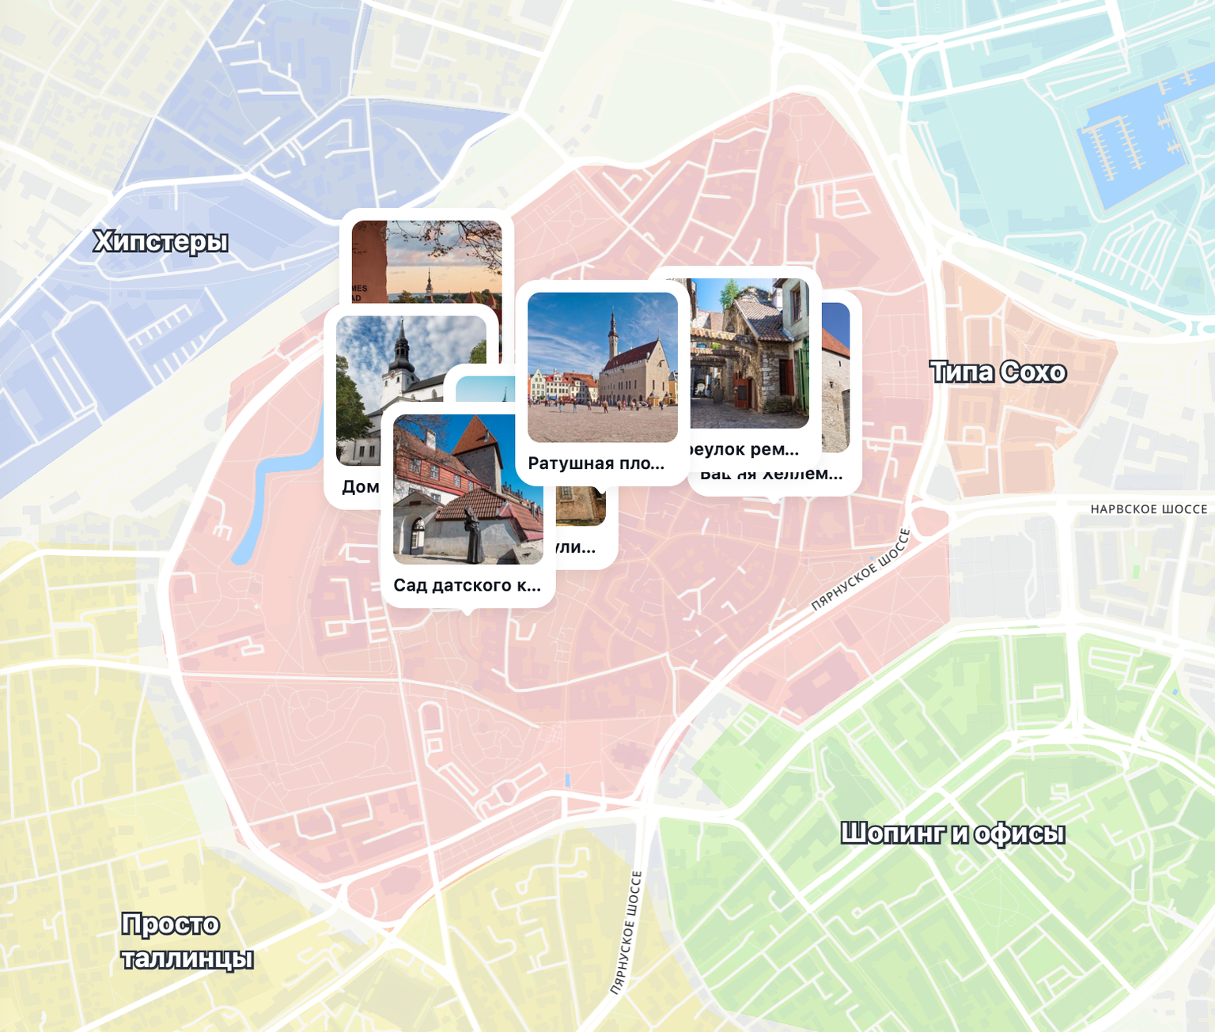Select the Шопинг и офисы district label
The width and height of the screenshot is (1215, 1032).
click(952, 833)
